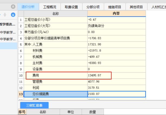The image size is (166, 115).
Task: Click the -499.67 value cell
Action: pos(116,57)
